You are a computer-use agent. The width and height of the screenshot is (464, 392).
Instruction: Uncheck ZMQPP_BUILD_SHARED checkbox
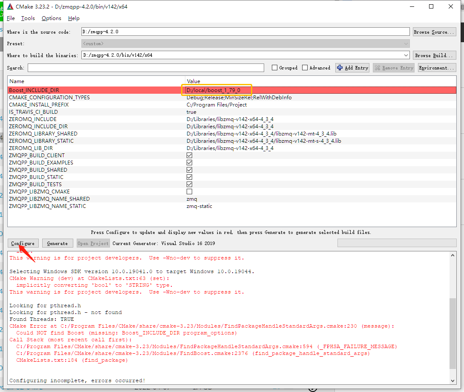pyautogui.click(x=189, y=170)
